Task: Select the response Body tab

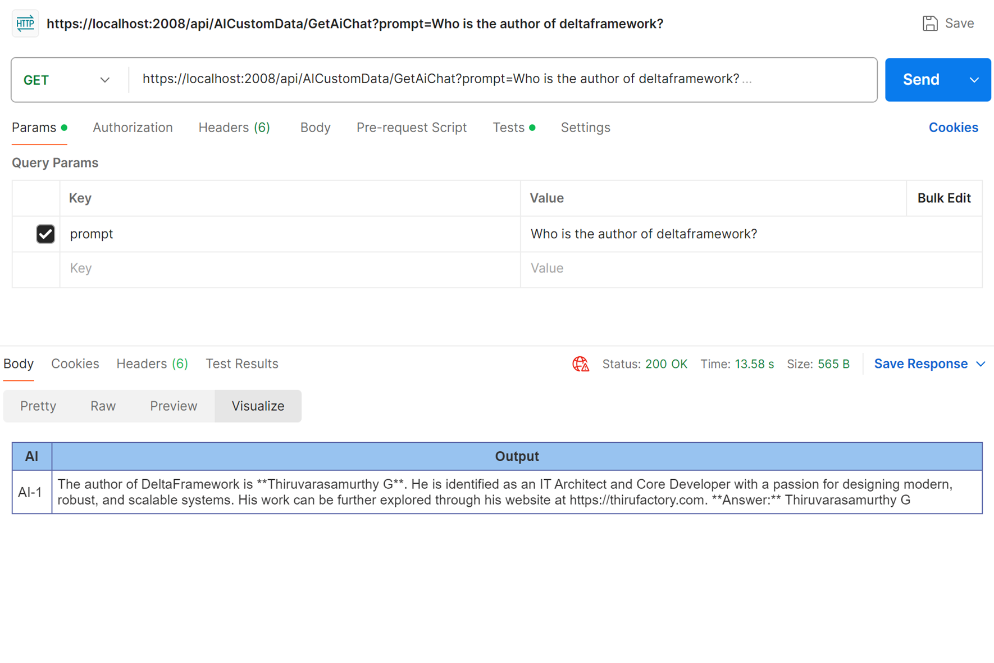Action: [x=19, y=364]
